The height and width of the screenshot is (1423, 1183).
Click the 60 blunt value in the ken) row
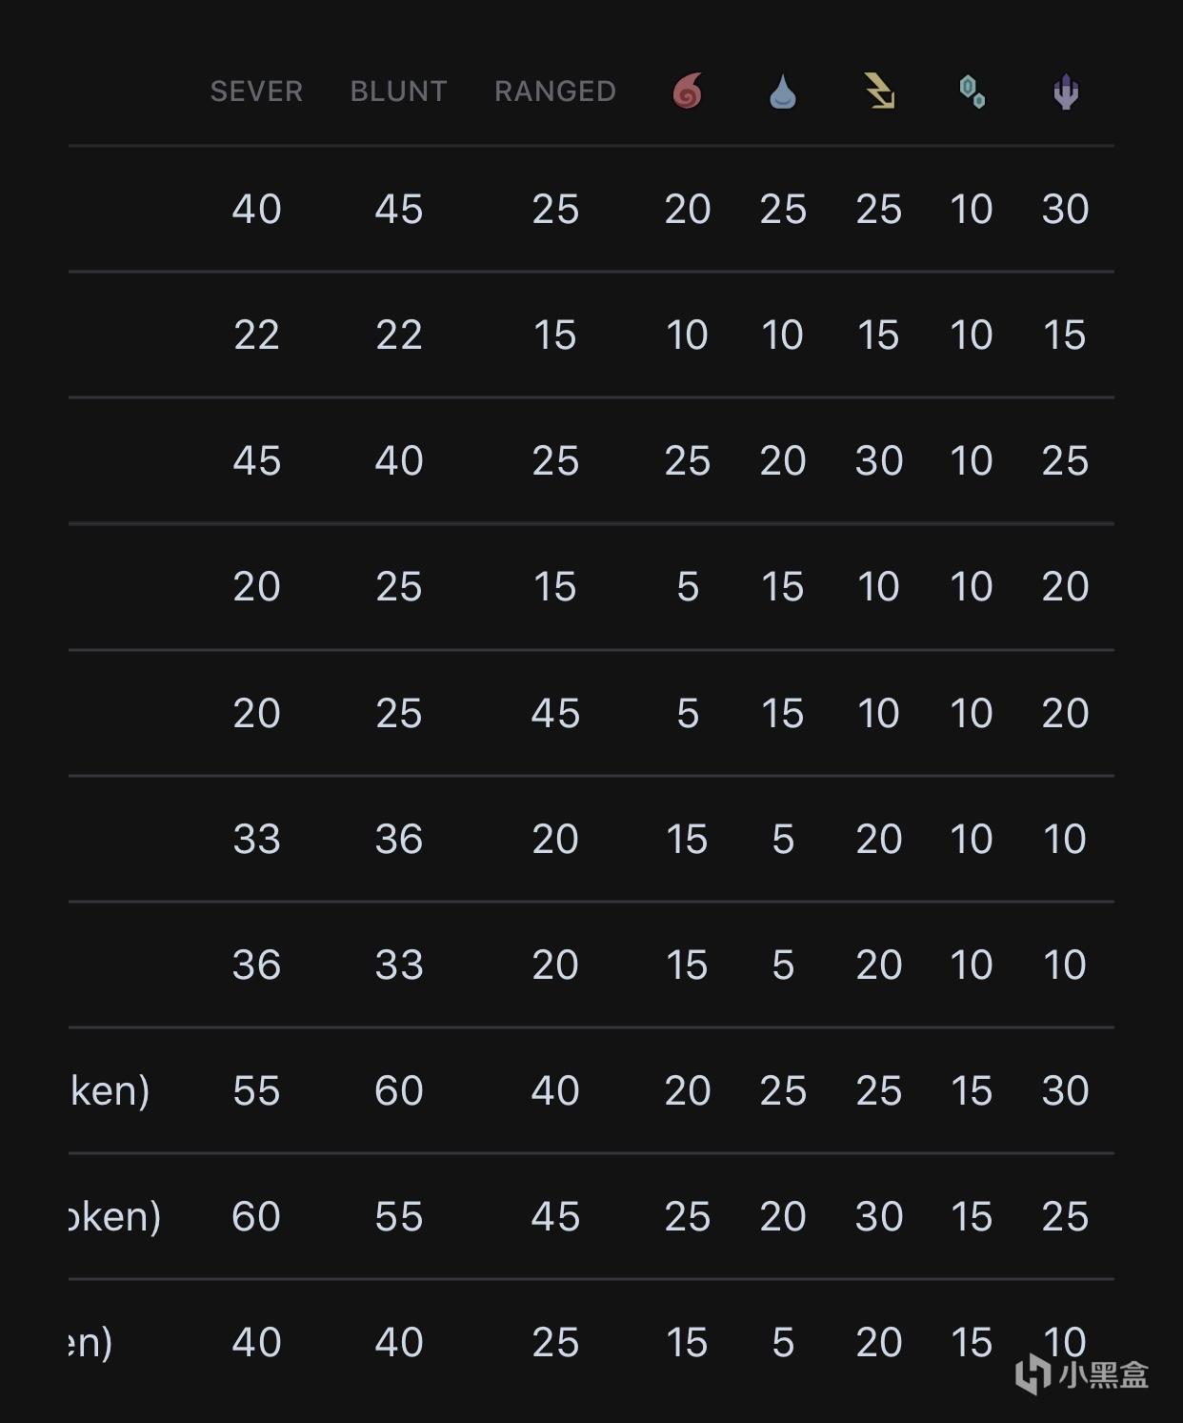398,1090
